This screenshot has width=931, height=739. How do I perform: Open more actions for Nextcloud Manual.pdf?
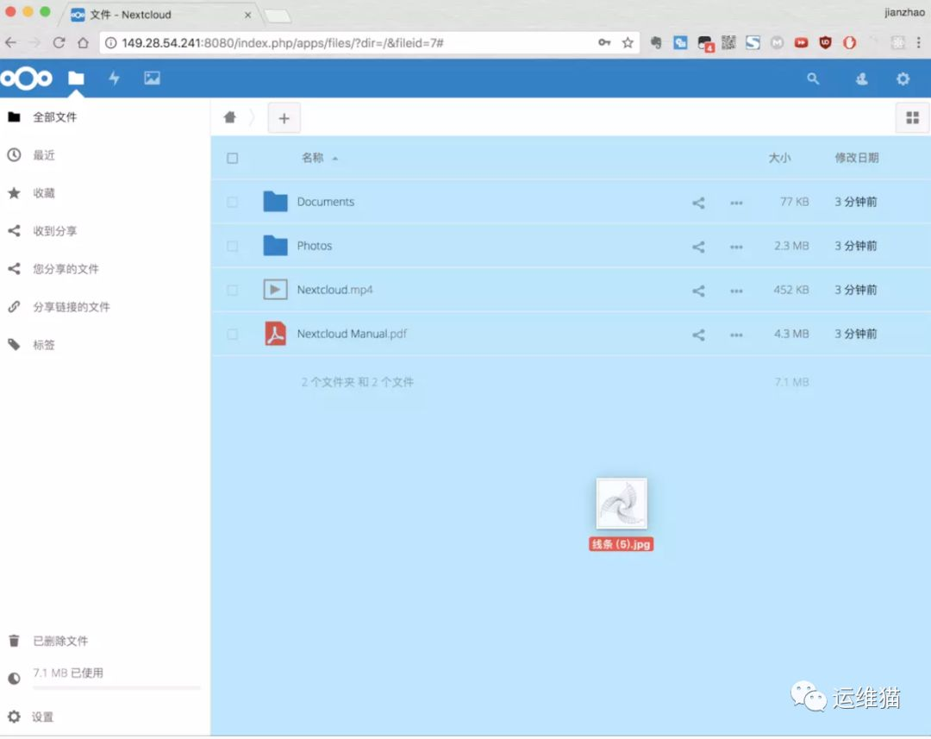point(736,335)
